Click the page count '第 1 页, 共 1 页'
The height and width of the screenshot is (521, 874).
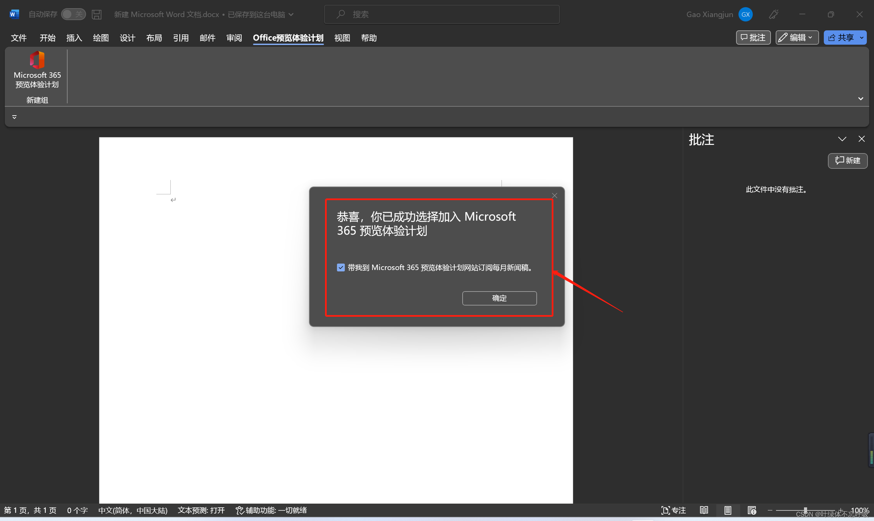point(30,510)
